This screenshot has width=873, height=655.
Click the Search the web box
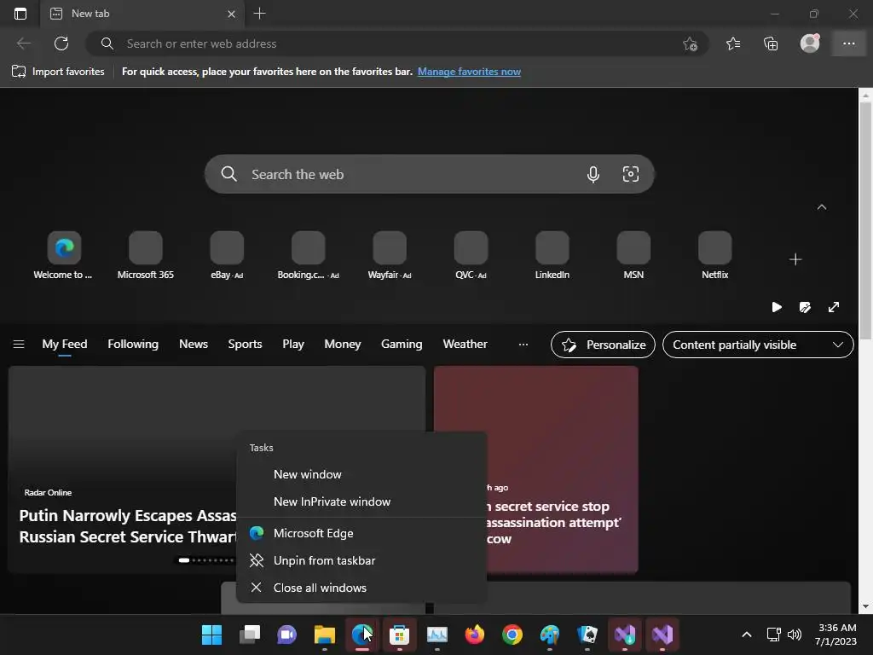[x=430, y=174]
